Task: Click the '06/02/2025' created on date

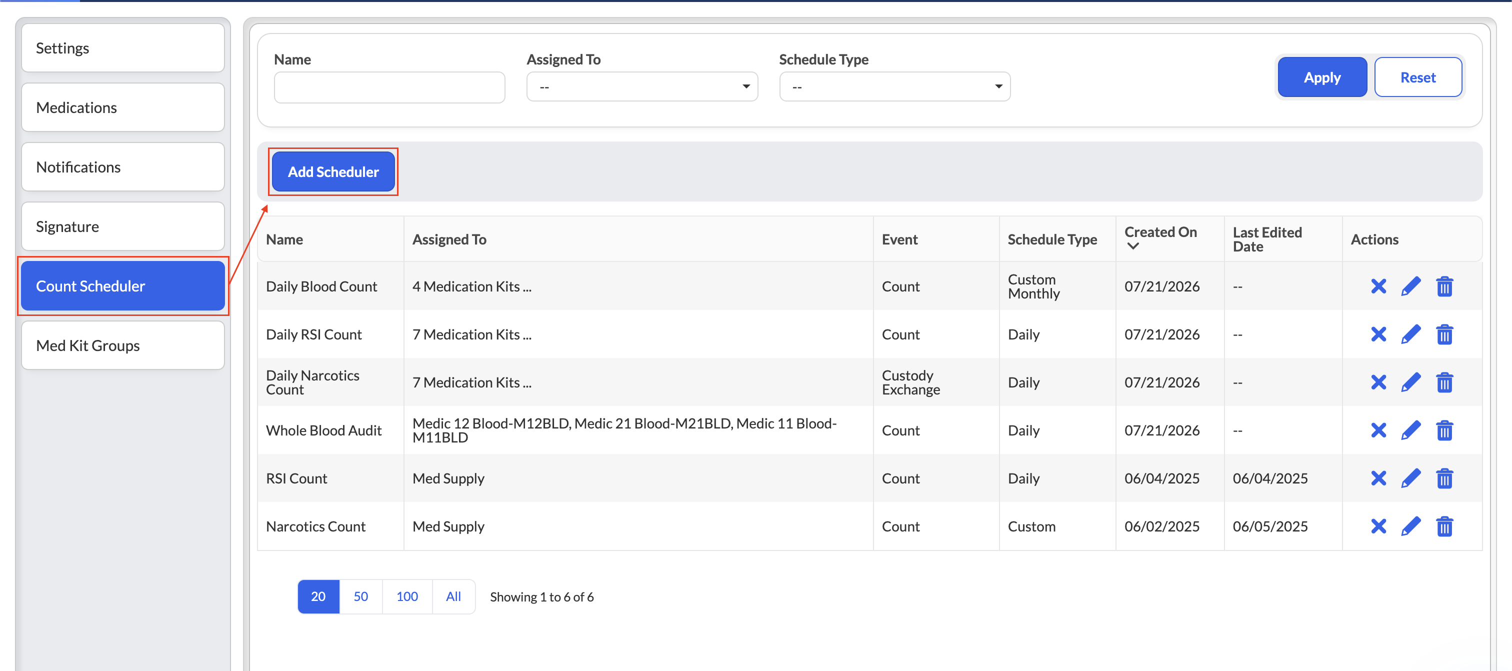Action: (x=1161, y=526)
